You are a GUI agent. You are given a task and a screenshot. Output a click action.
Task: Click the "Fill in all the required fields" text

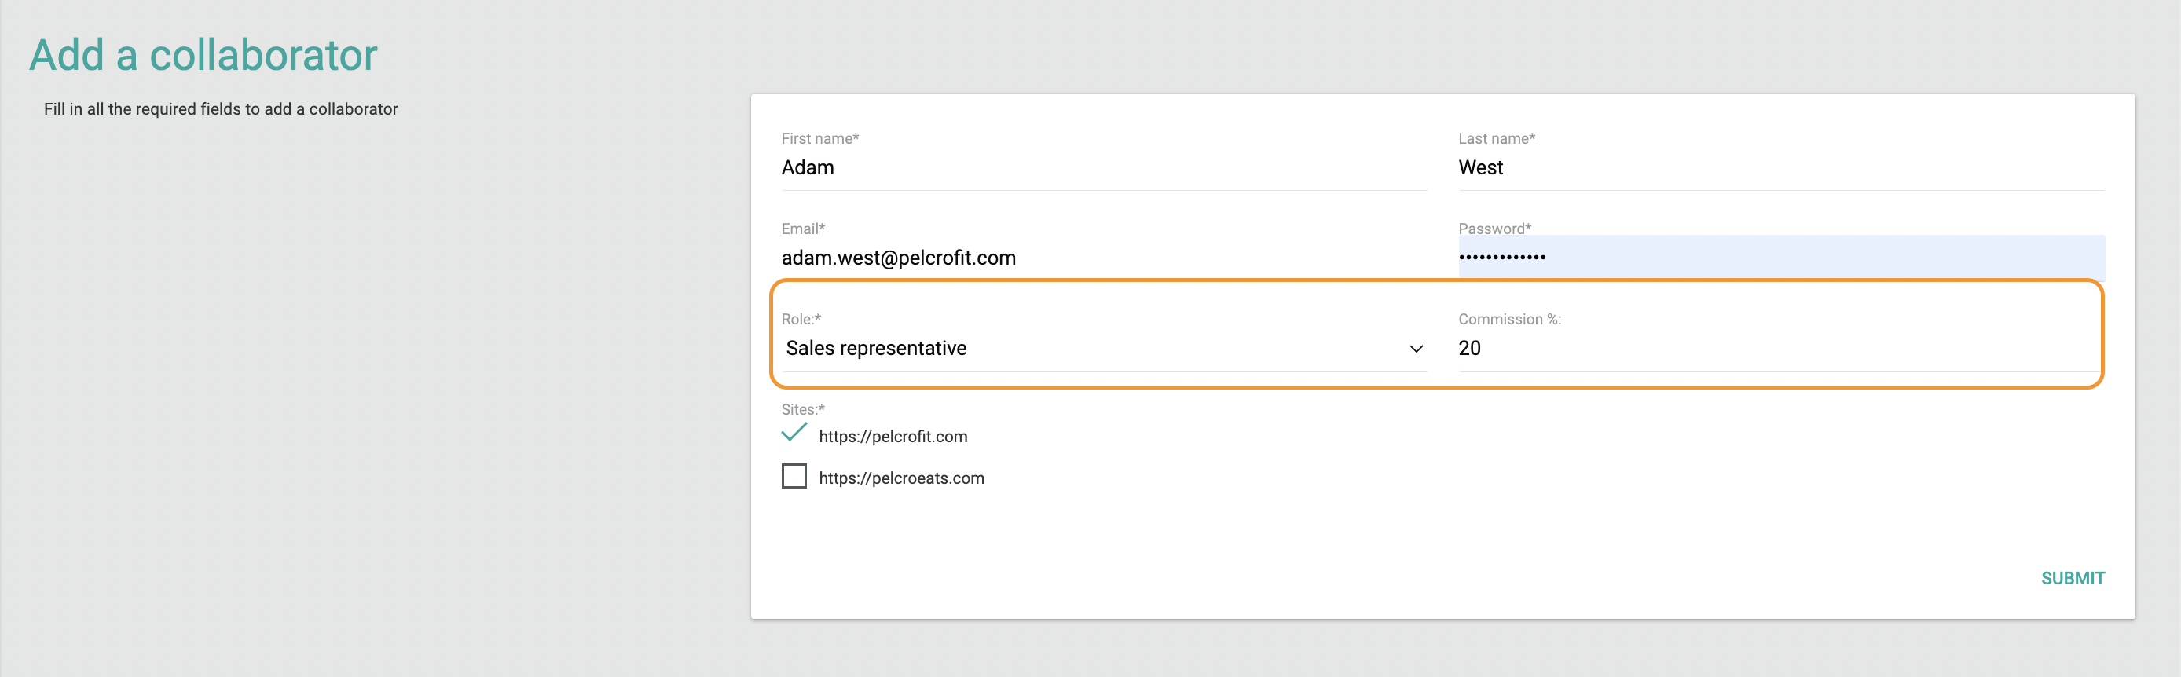(220, 109)
